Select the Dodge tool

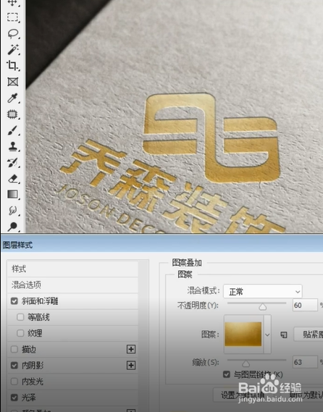[12, 227]
